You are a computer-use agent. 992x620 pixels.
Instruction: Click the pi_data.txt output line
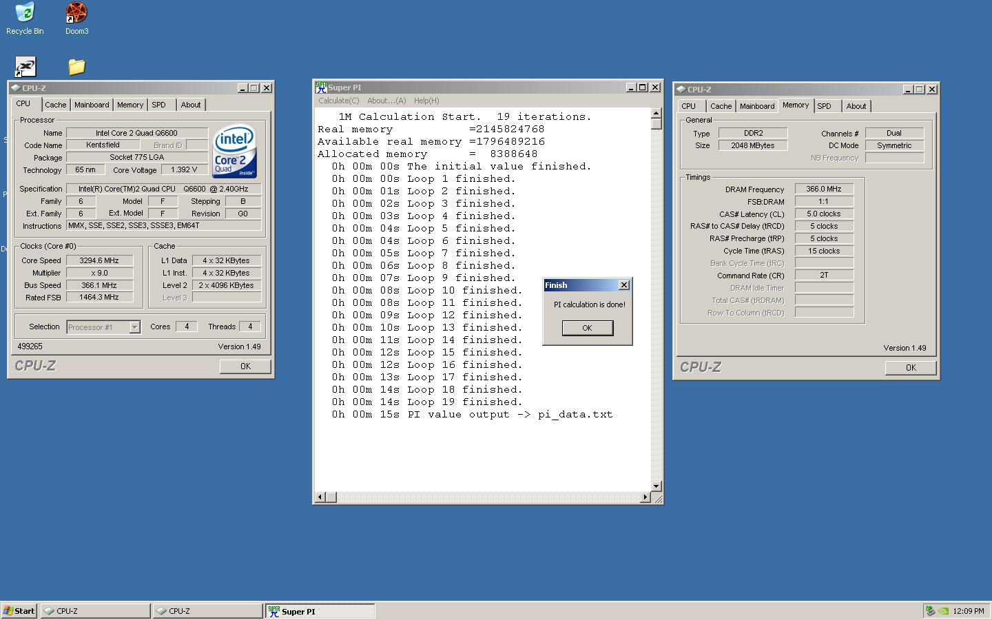tap(472, 415)
